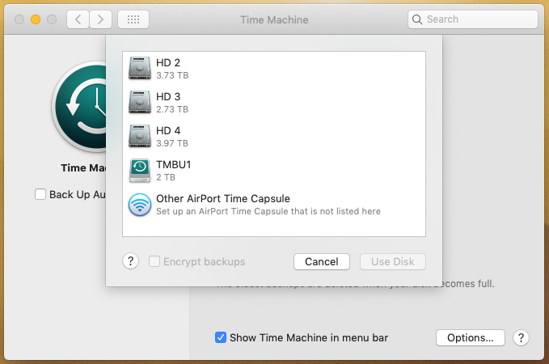This screenshot has width=549, height=364.
Task: Select the "HD 4" disk name
Action: [x=168, y=131]
